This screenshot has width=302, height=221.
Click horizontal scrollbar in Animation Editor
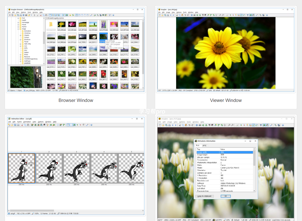tap(32, 211)
